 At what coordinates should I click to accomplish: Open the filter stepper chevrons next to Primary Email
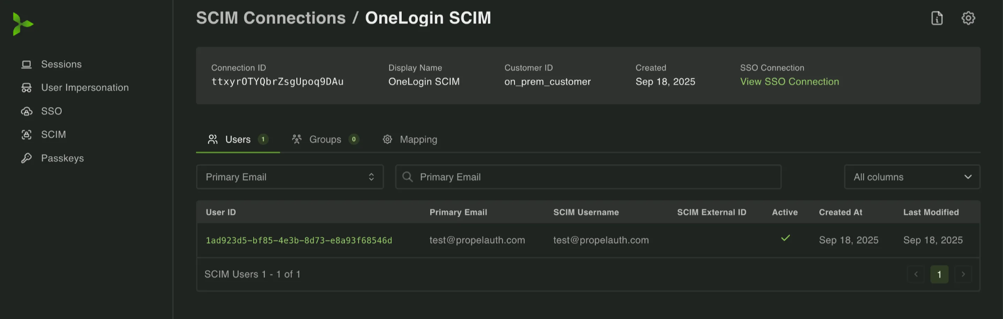coord(372,177)
